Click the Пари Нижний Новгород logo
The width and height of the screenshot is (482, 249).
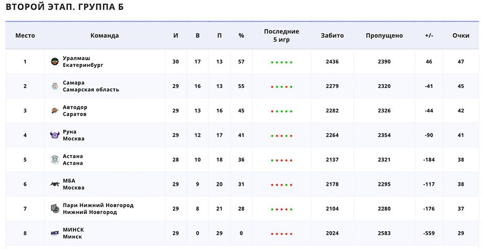(x=54, y=209)
